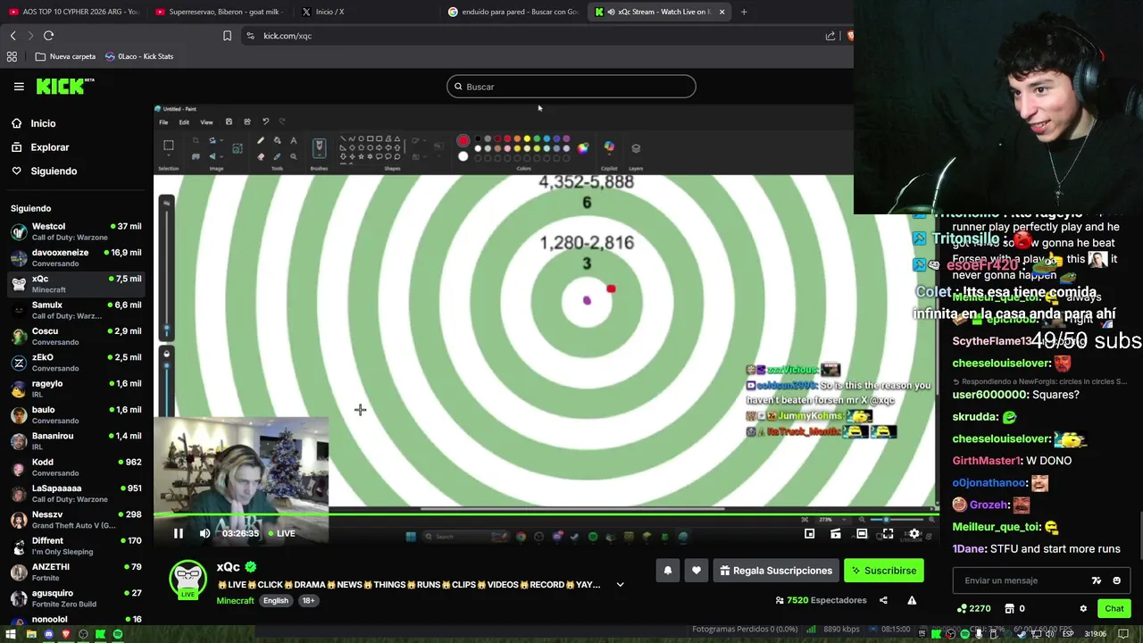
Task: Open the ANZETHI channel
Action: pyautogui.click(x=76, y=572)
